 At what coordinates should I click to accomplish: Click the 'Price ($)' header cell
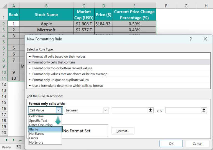coord(103,14)
